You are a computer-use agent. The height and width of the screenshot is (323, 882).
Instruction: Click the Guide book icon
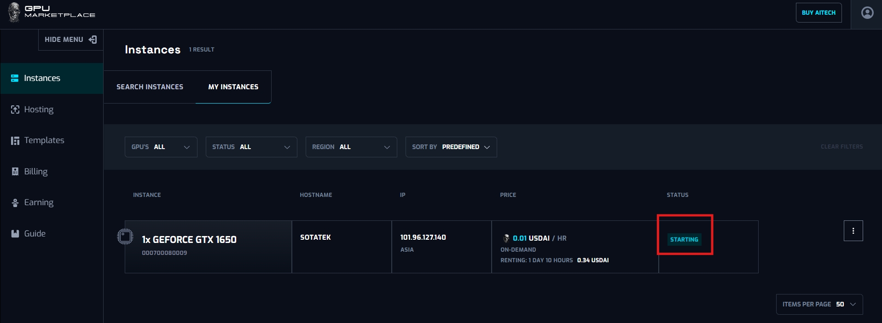point(15,234)
